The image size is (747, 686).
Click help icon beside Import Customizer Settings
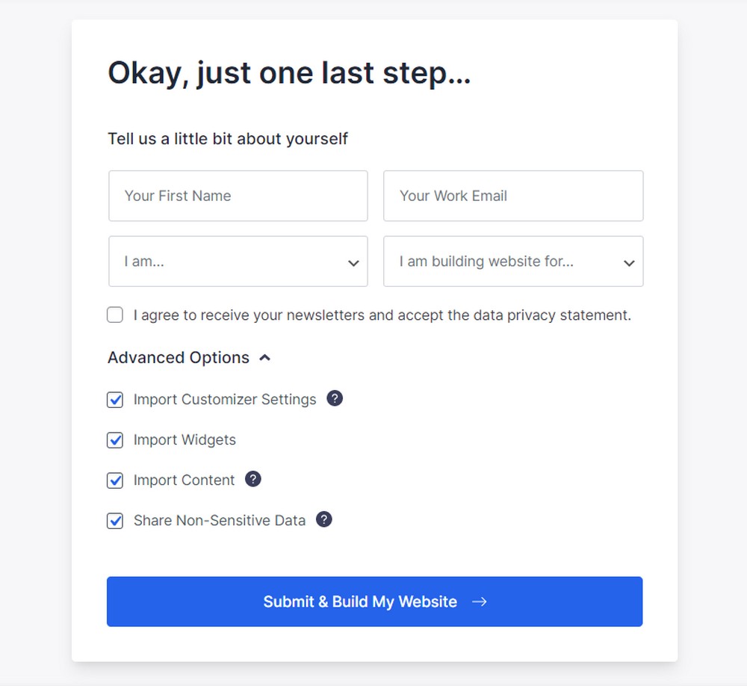[x=335, y=398]
